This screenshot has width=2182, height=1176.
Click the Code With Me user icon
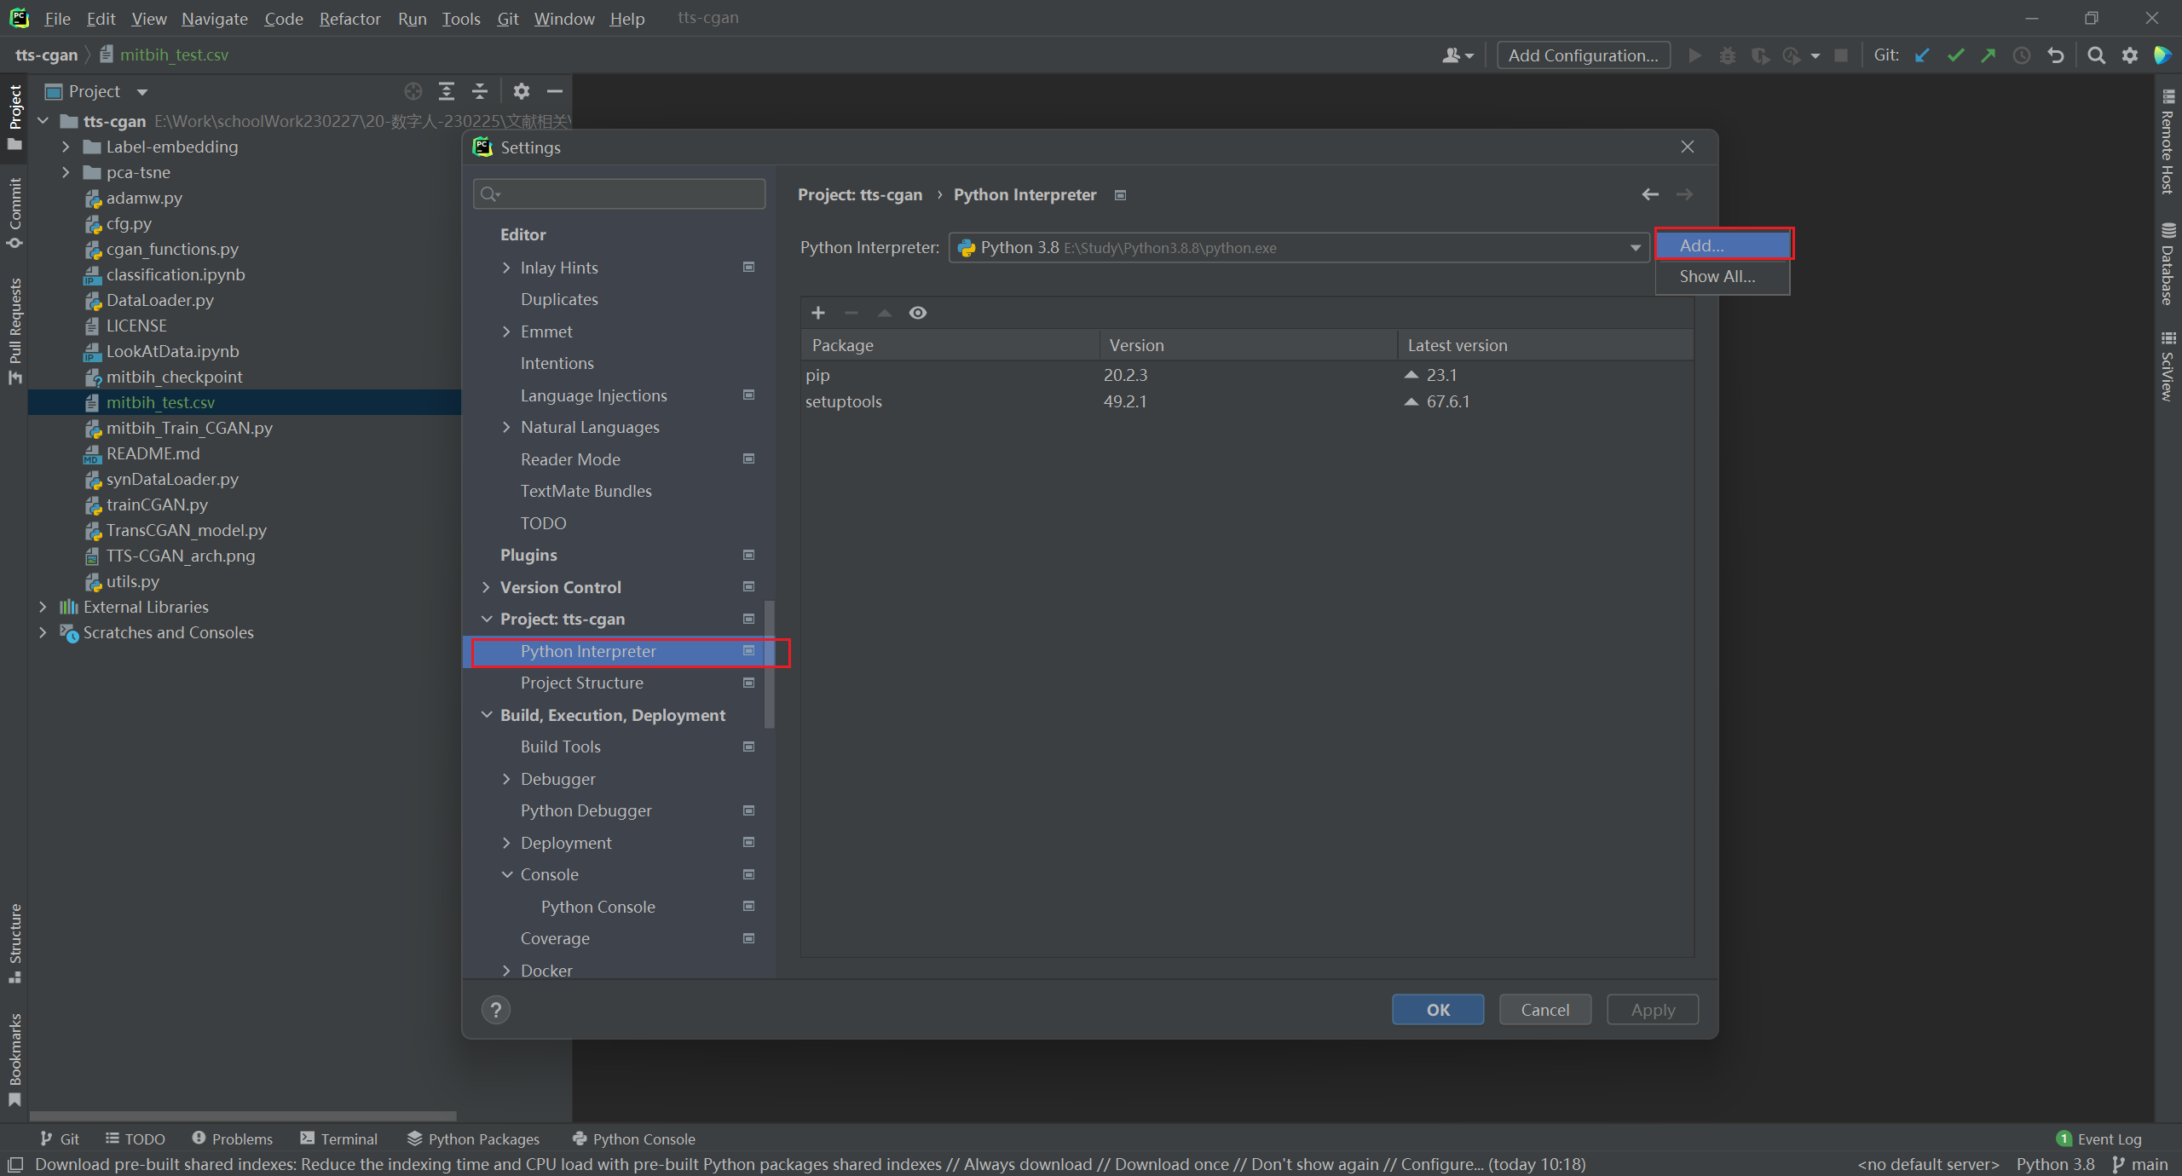(1457, 55)
